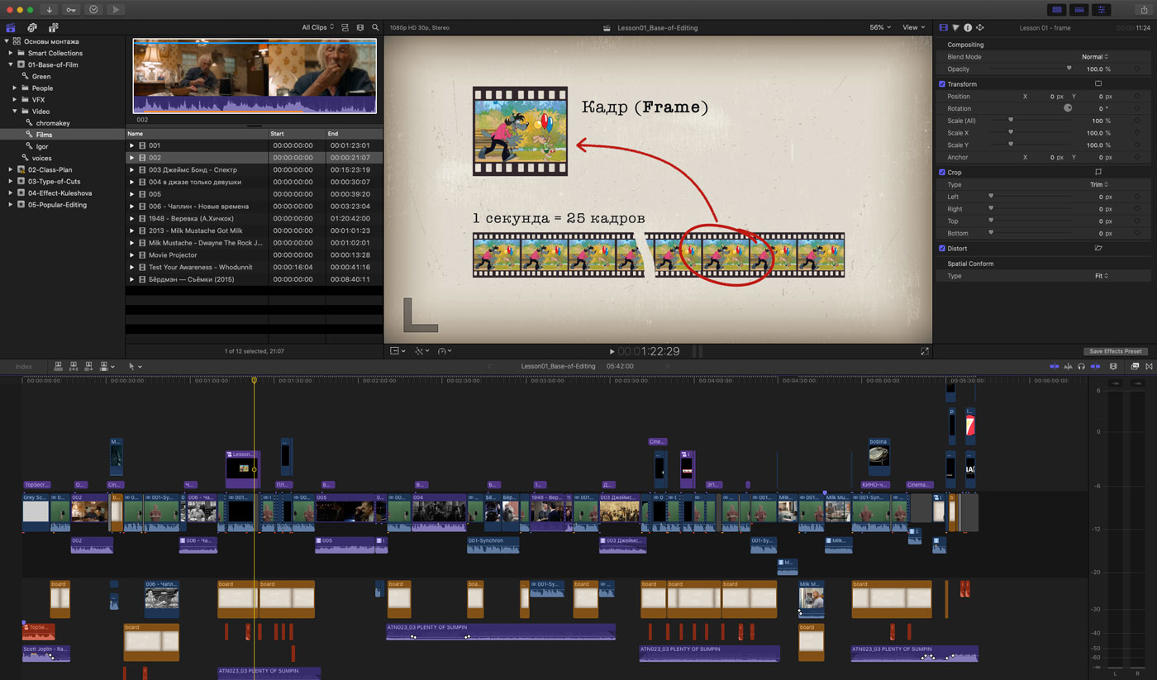
Task: Open the Select tool arrow pop-up
Action: pyautogui.click(x=135, y=366)
